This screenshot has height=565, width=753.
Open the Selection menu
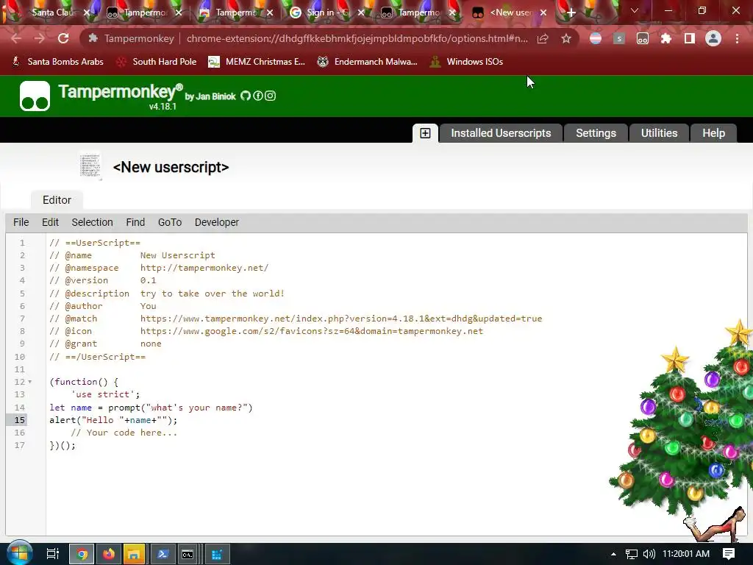92,222
